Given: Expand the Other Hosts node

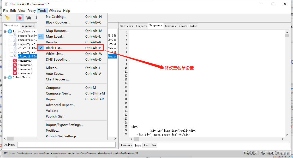Looking at the screenshot, I should [x=5, y=77].
